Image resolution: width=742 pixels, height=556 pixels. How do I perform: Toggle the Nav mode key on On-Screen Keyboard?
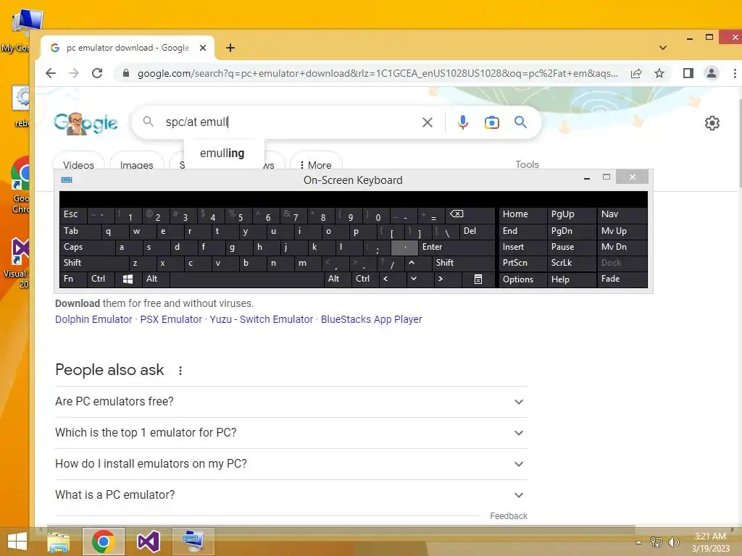click(x=622, y=214)
